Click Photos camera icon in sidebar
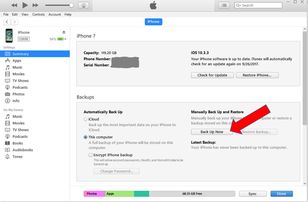 tap(8, 94)
